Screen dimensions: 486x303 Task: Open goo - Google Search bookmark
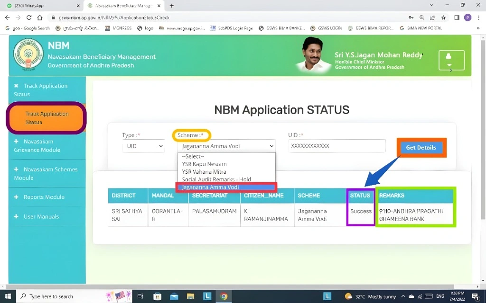click(28, 28)
